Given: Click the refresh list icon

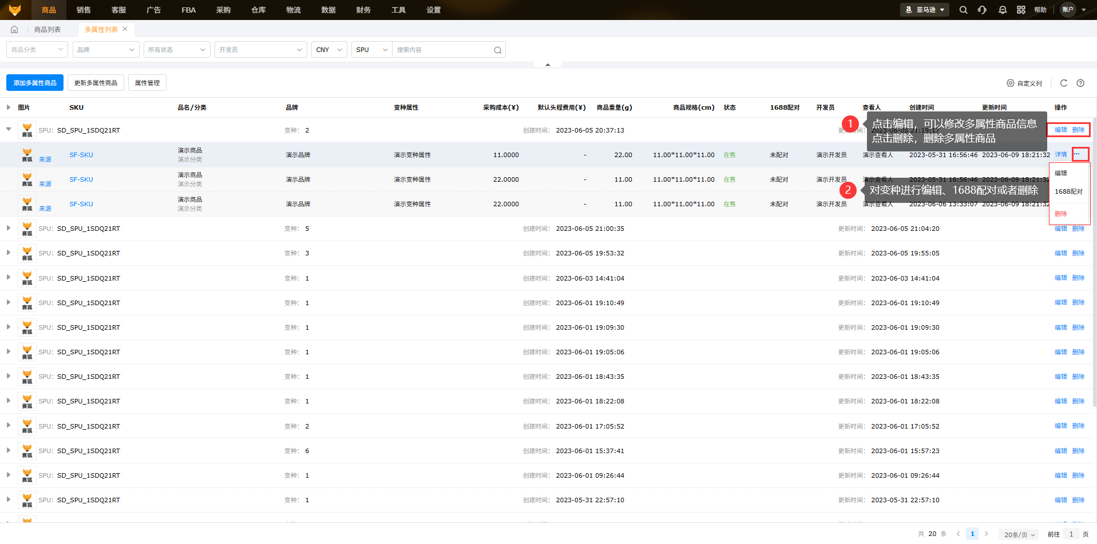Looking at the screenshot, I should tap(1063, 83).
